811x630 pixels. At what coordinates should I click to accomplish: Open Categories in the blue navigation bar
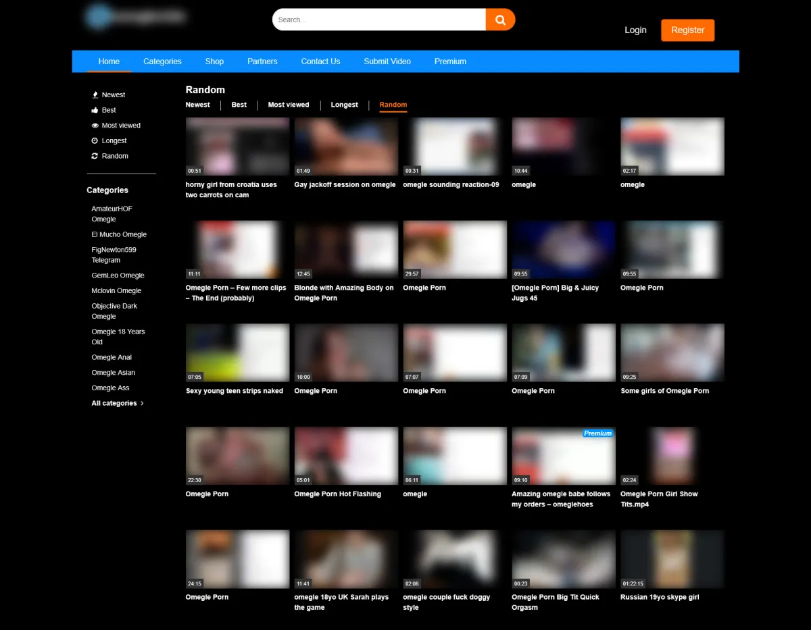(x=162, y=61)
